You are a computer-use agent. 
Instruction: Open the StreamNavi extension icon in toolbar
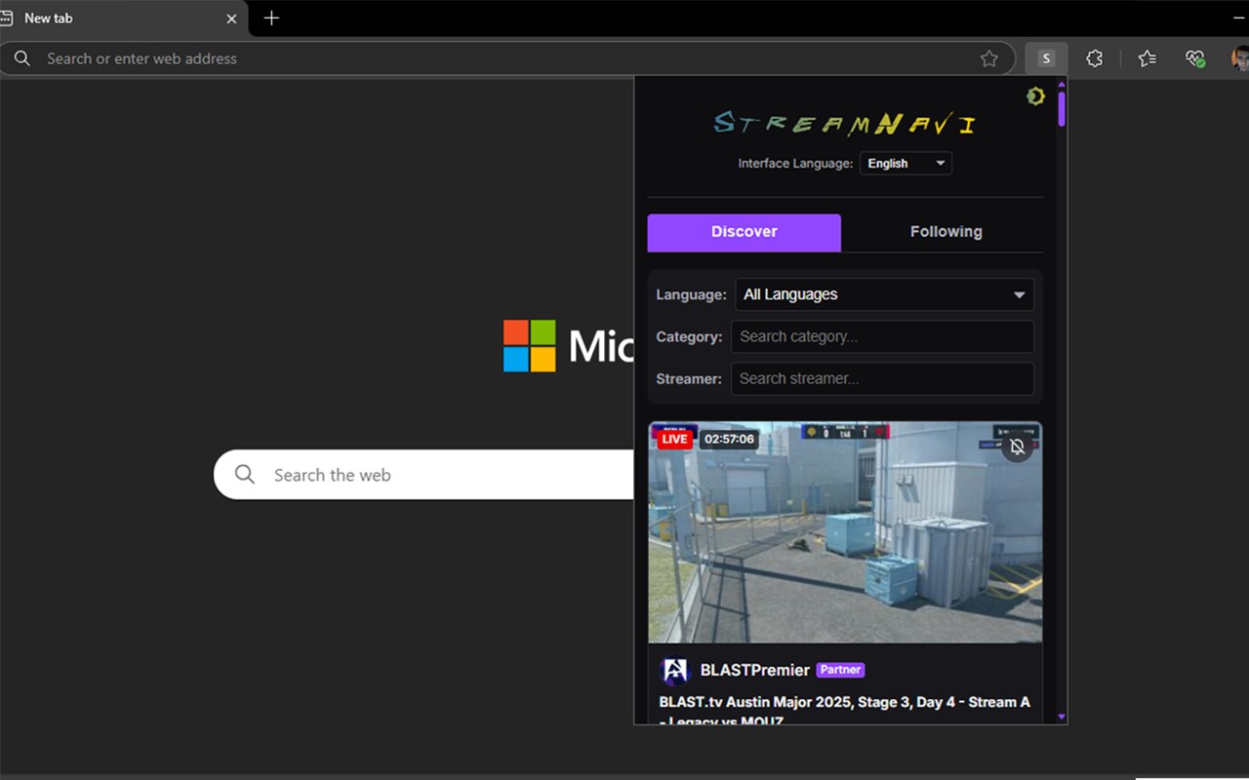1046,58
